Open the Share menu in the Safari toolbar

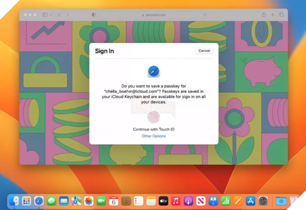coord(264,15)
